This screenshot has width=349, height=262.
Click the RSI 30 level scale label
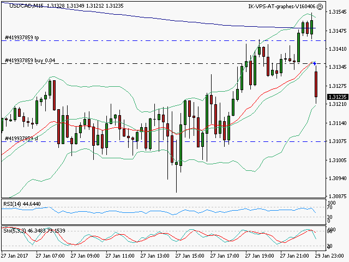(x=330, y=217)
